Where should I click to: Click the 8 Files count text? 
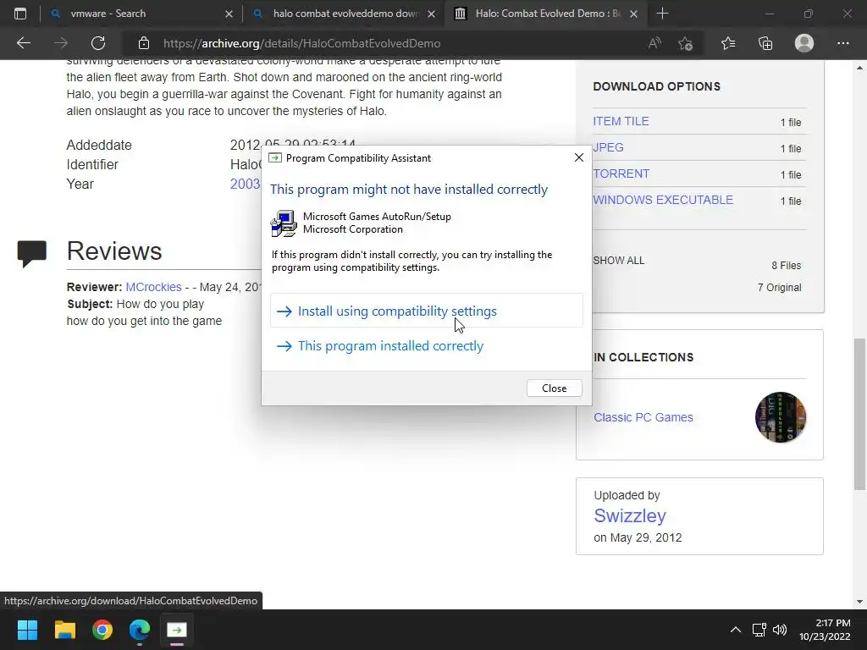(787, 265)
